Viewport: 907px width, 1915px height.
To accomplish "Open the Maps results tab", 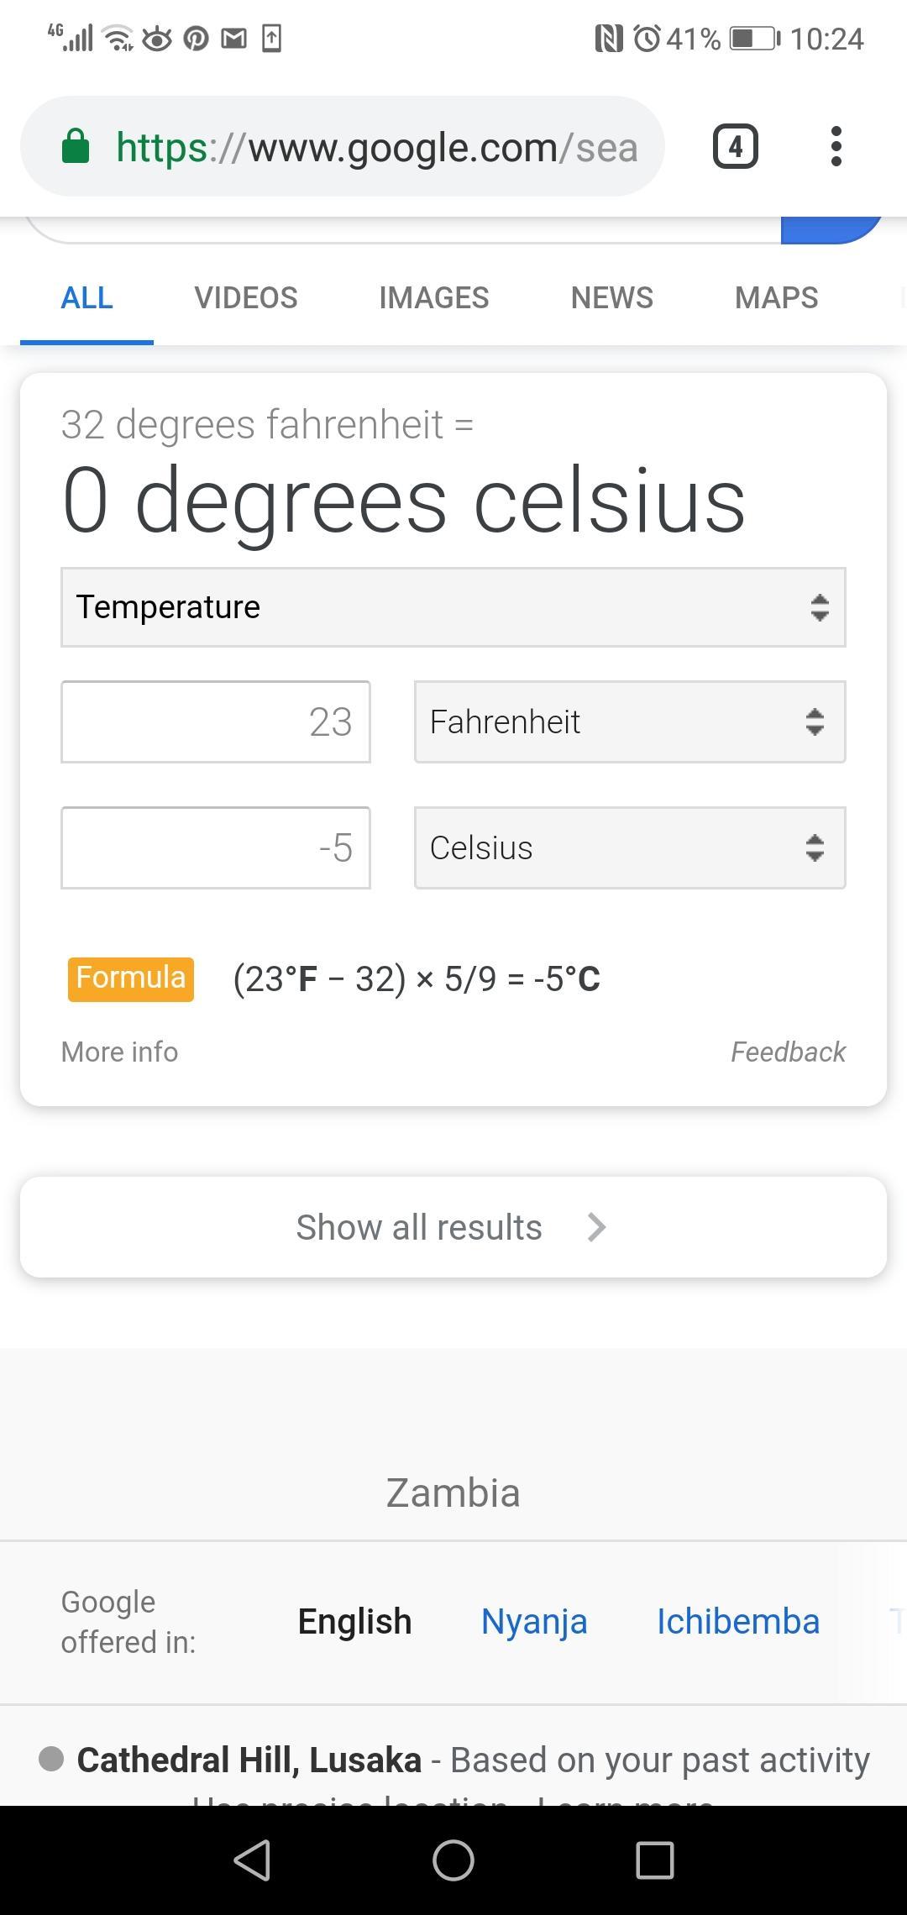I will pyautogui.click(x=776, y=298).
